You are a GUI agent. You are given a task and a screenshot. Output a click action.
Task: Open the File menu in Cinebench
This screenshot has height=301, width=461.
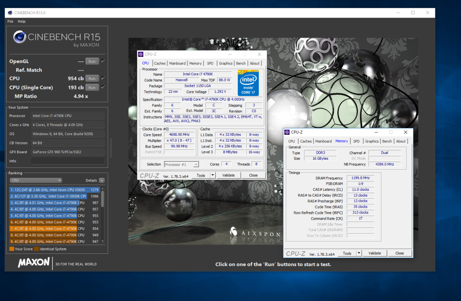click(10, 21)
